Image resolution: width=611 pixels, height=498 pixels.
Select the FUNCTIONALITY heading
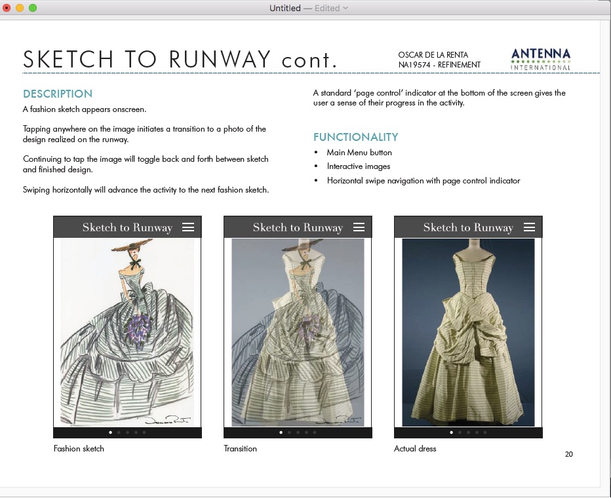tap(356, 137)
